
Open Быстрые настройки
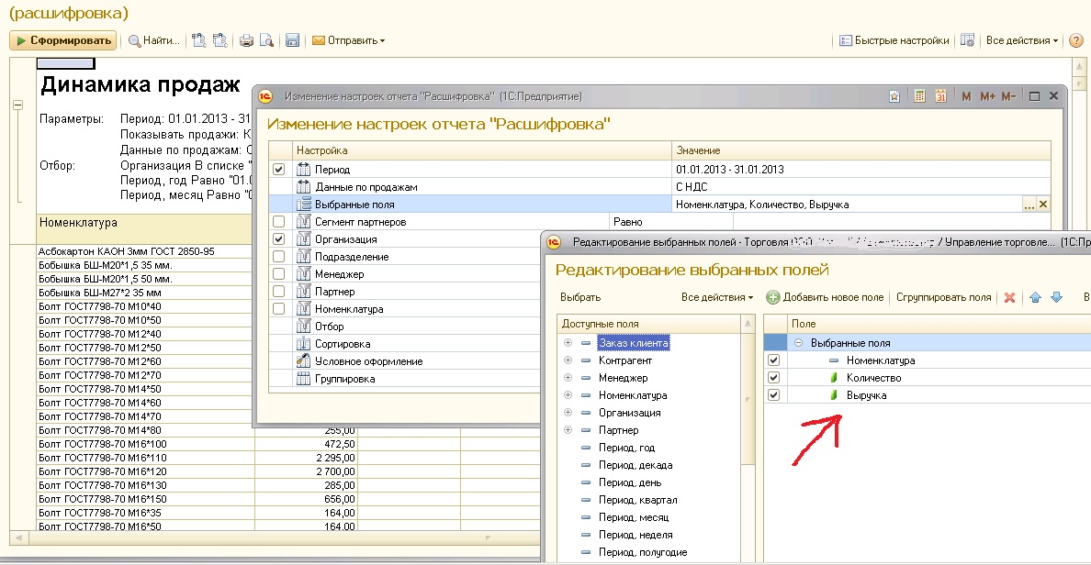pyautogui.click(x=894, y=40)
